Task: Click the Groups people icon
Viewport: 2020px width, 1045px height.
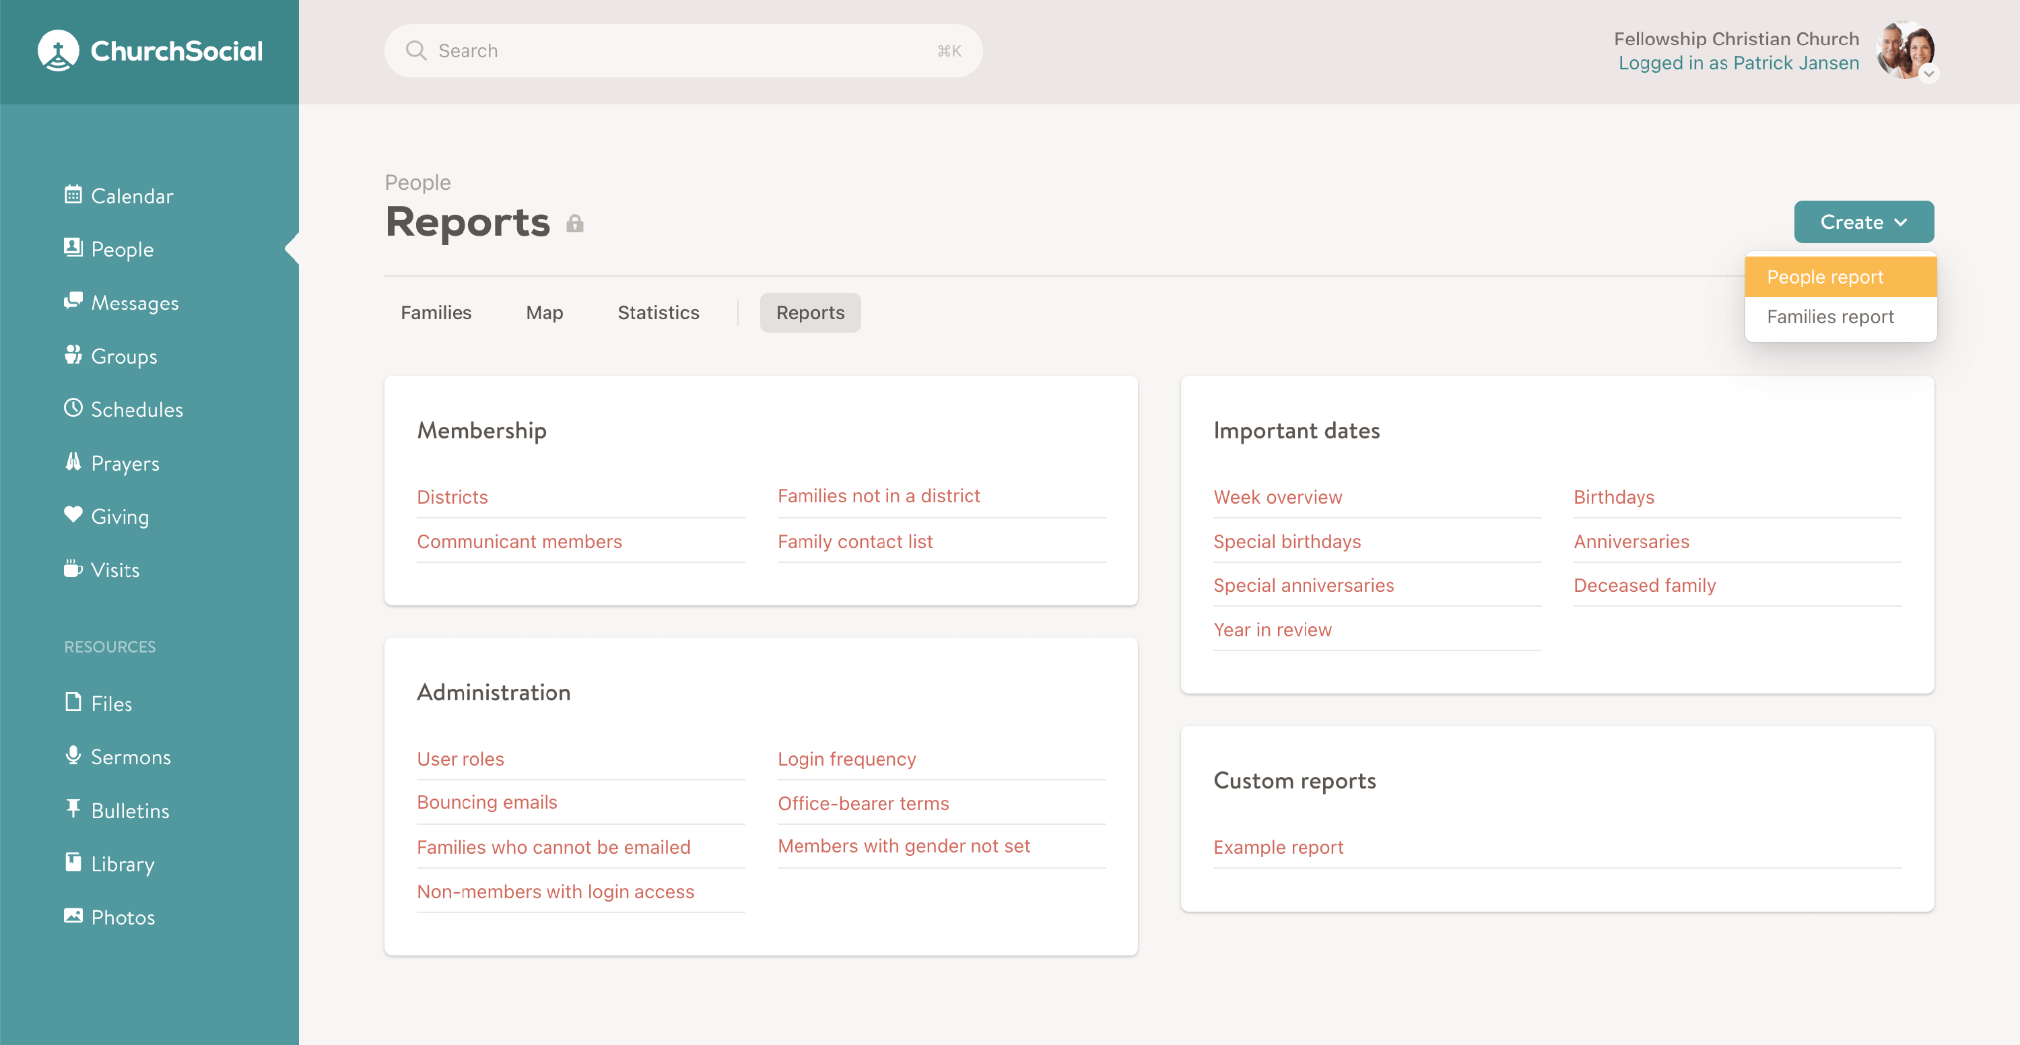Action: pyautogui.click(x=73, y=354)
